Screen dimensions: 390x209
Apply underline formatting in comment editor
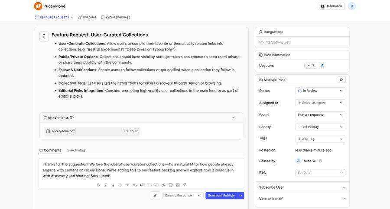click(x=113, y=185)
